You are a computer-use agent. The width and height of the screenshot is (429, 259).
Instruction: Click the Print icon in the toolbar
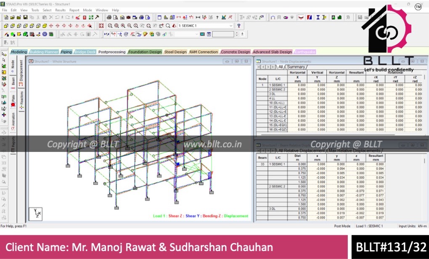109,18
